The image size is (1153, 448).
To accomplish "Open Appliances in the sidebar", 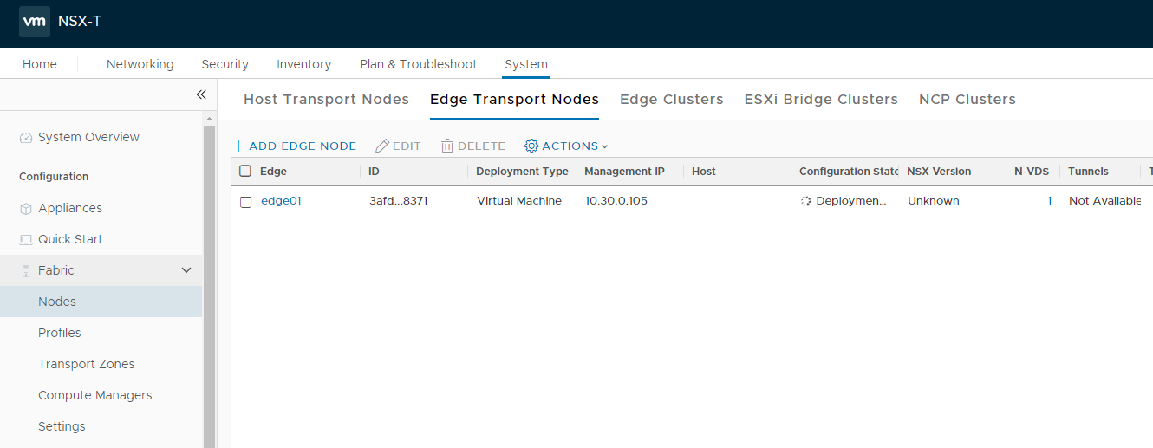I will point(70,208).
